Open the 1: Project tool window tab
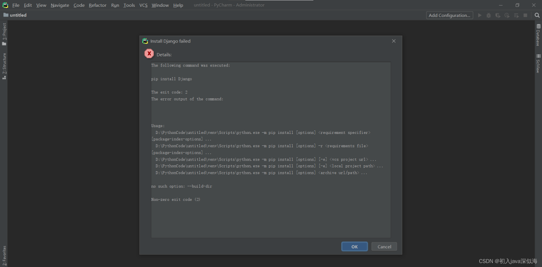 click(x=4, y=34)
